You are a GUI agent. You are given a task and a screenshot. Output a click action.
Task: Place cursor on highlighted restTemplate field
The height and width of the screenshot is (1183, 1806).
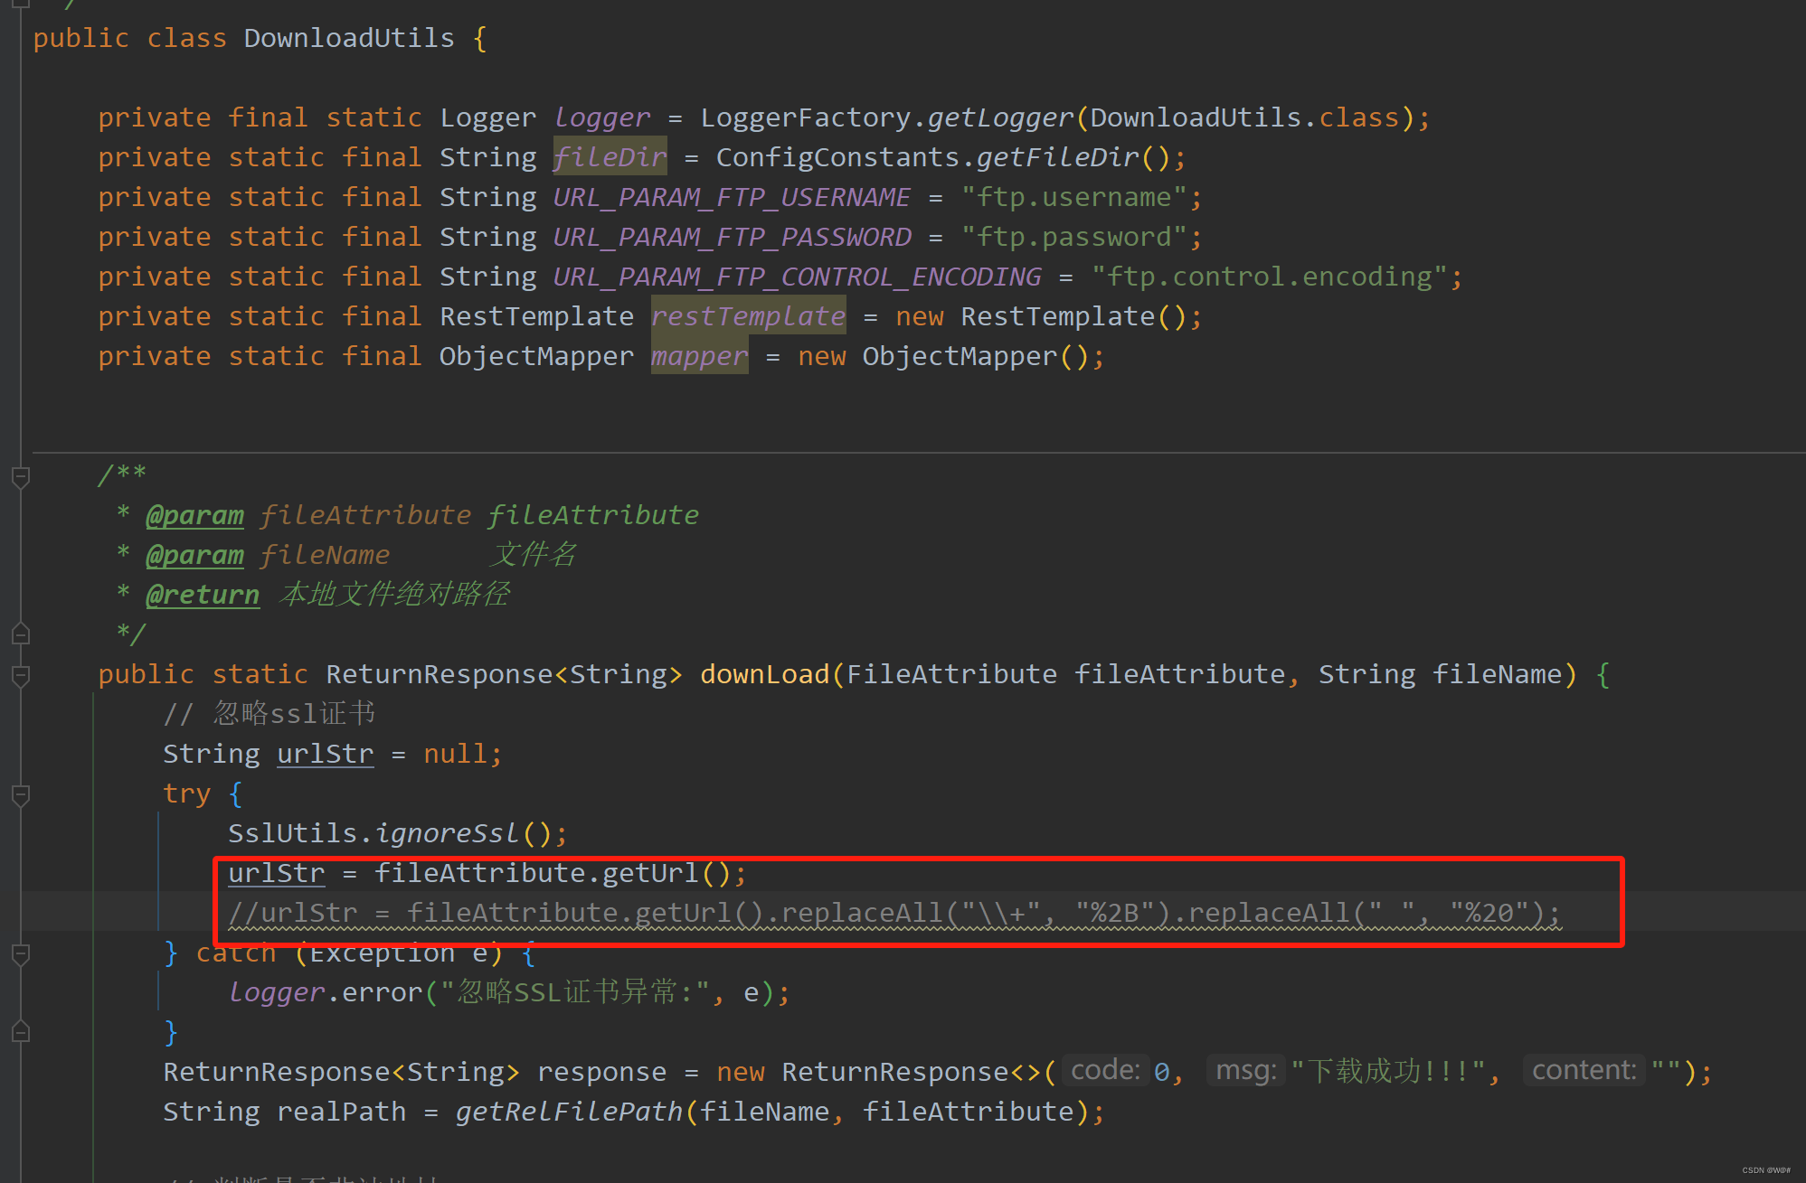(x=748, y=316)
